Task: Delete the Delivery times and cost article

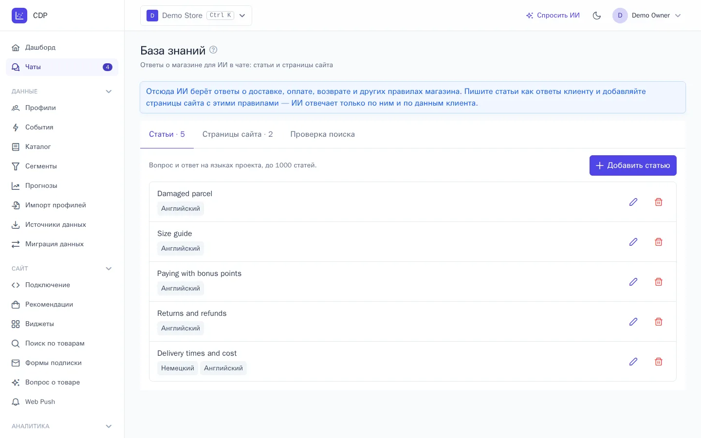Action: point(659,362)
